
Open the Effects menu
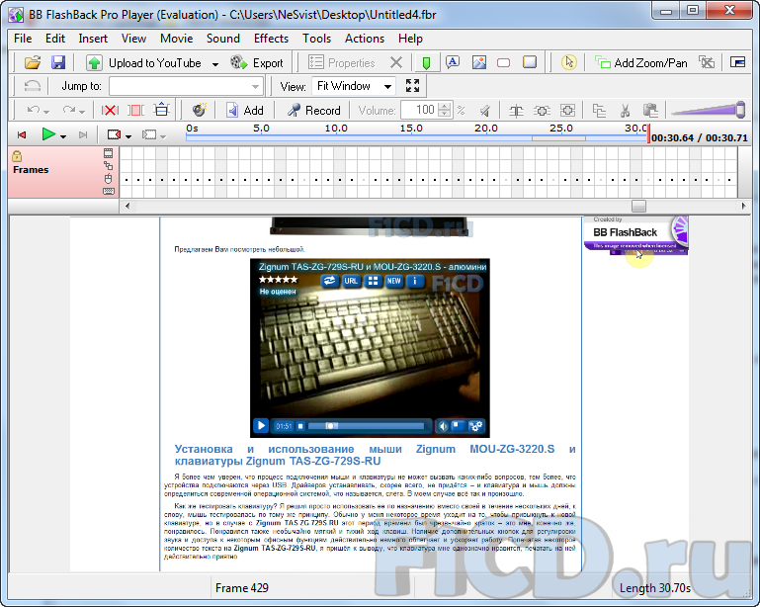[x=271, y=39]
